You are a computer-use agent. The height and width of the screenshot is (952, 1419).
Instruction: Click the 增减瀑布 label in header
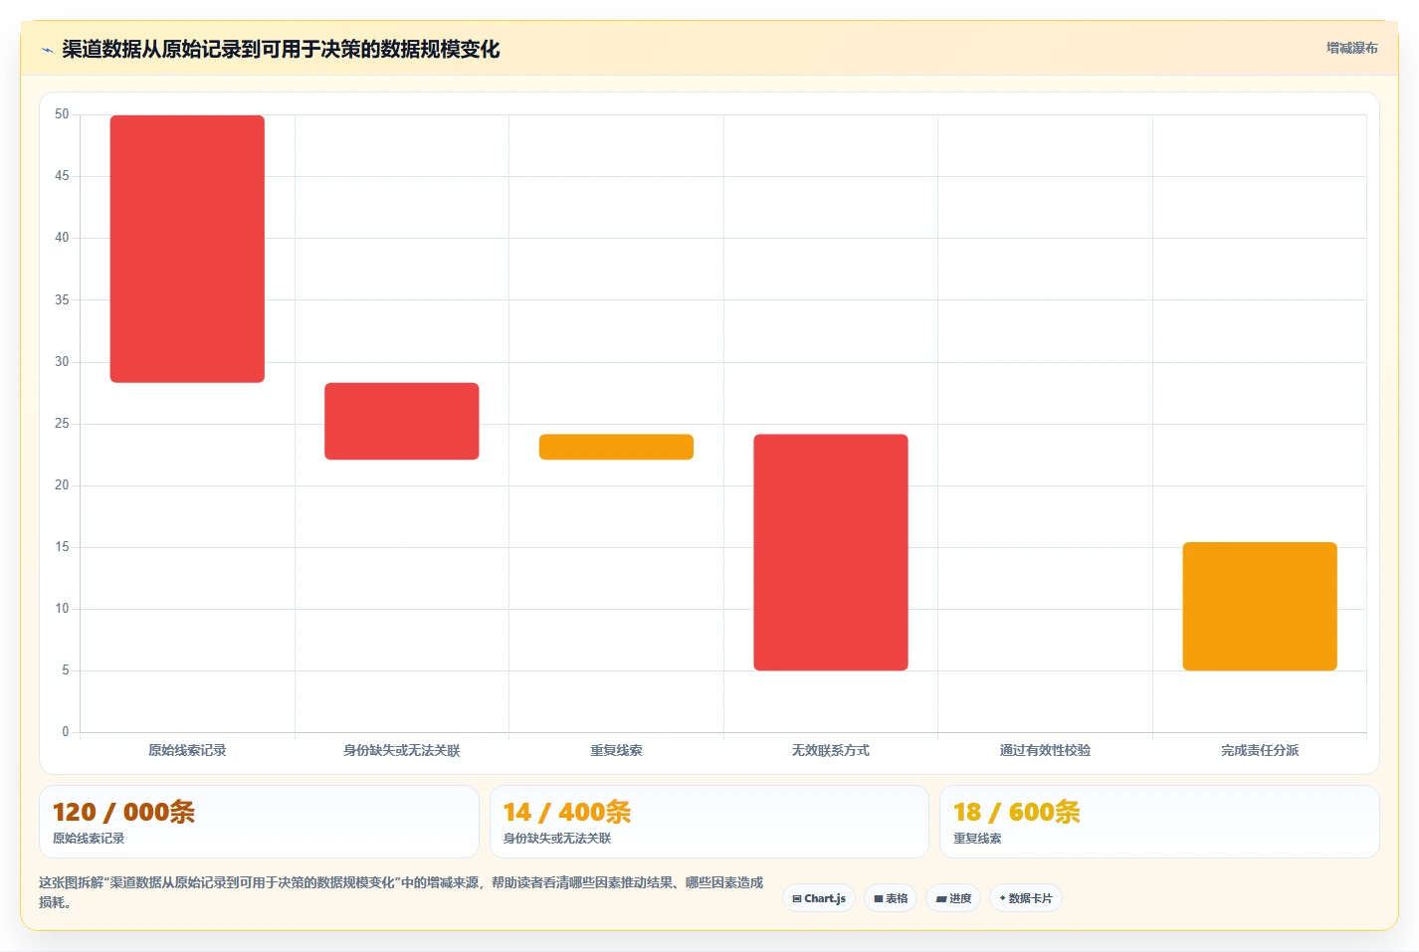click(x=1351, y=48)
